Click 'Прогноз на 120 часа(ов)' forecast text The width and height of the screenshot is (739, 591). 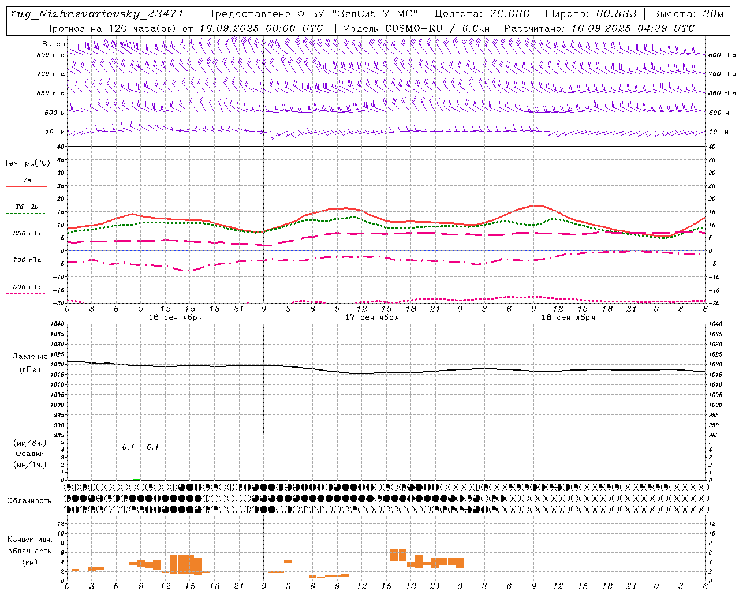[111, 28]
